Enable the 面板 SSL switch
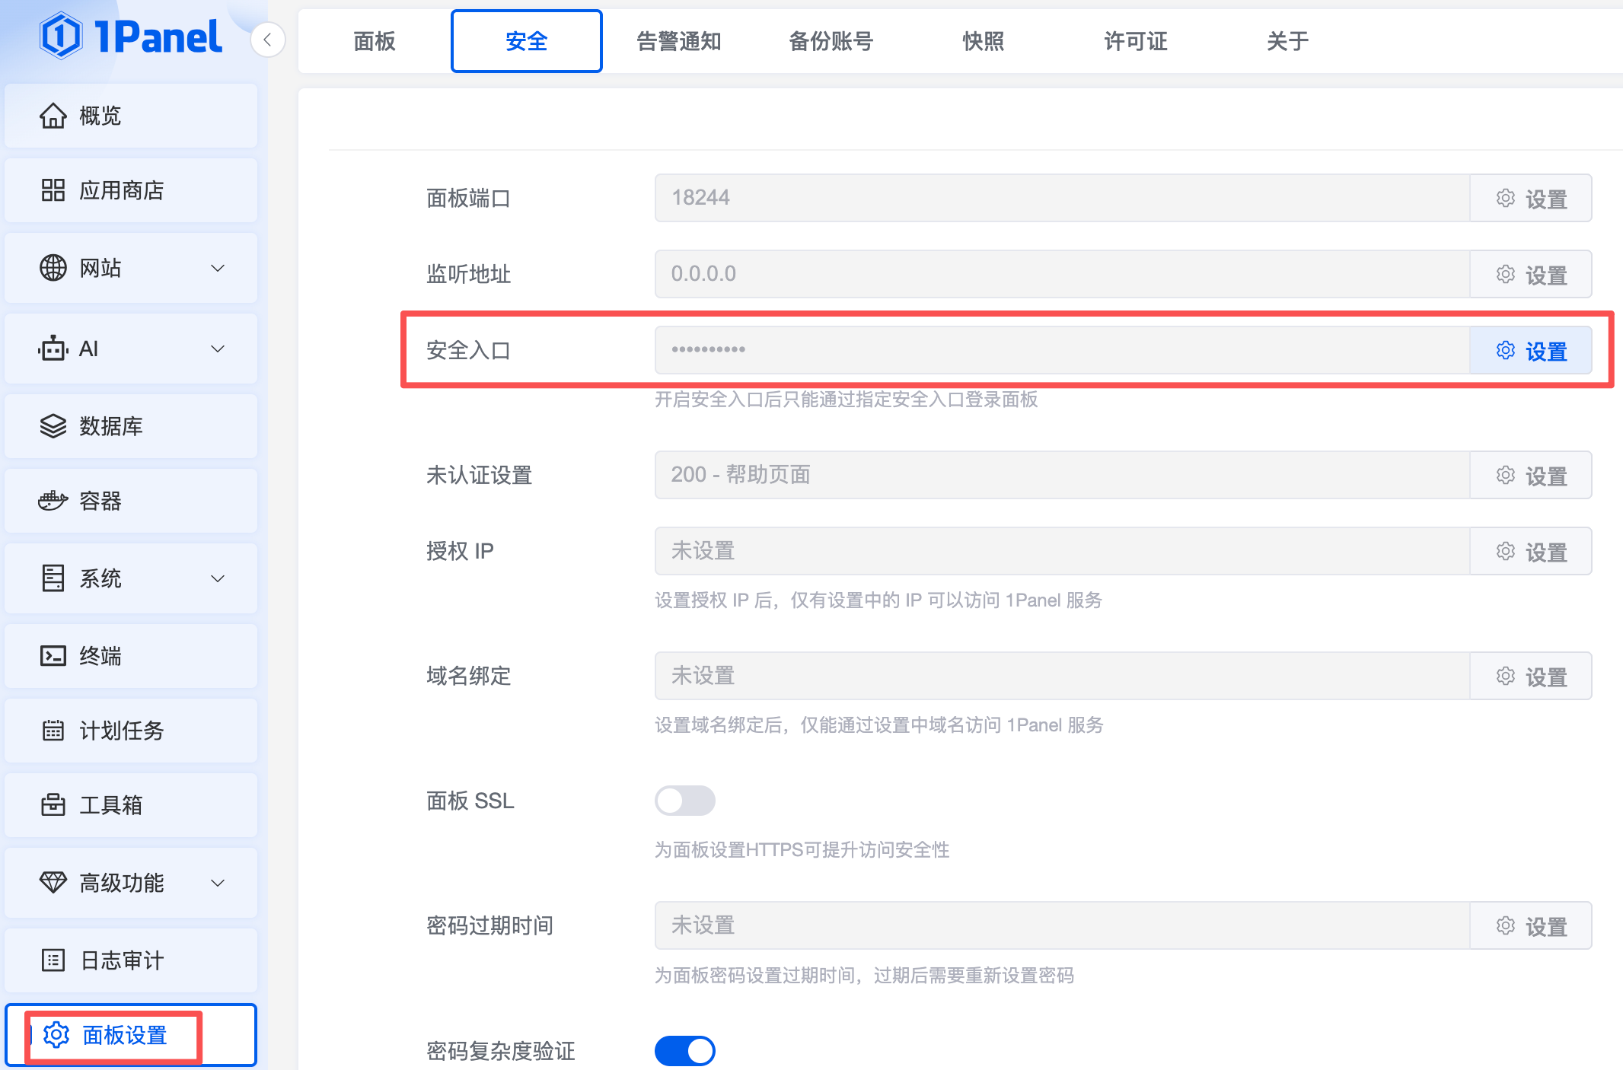The height and width of the screenshot is (1070, 1623). pyautogui.click(x=684, y=801)
